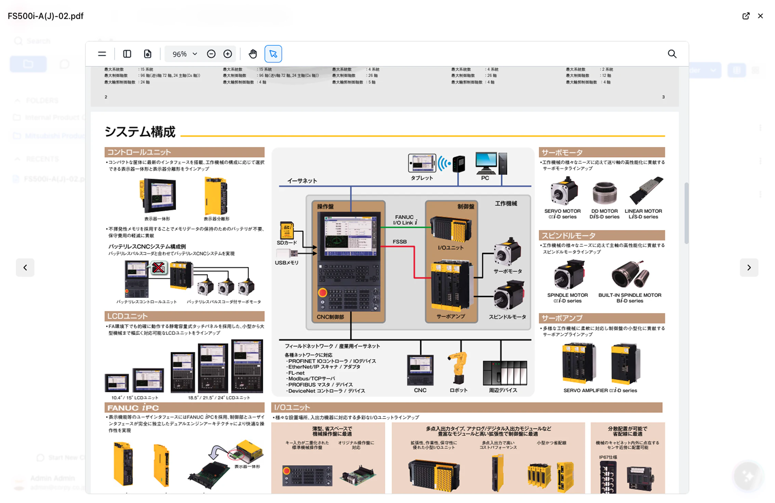The image size is (775, 503).
Task: Open the PDF viewer hamburger menu
Action: [102, 54]
